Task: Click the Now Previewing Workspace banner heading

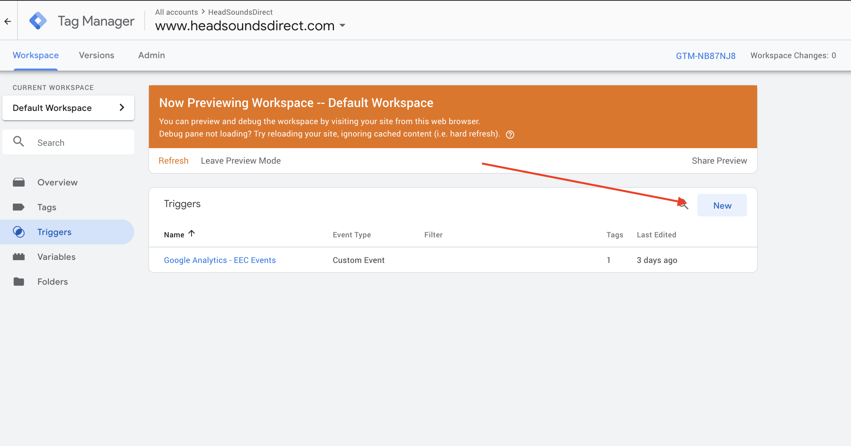Action: [x=296, y=103]
